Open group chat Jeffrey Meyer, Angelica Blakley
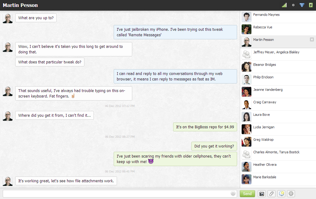 (276, 52)
